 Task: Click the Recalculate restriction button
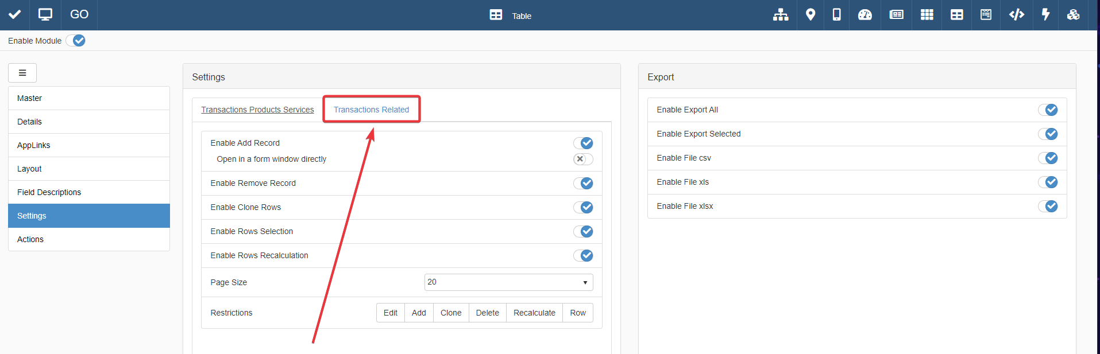point(534,313)
